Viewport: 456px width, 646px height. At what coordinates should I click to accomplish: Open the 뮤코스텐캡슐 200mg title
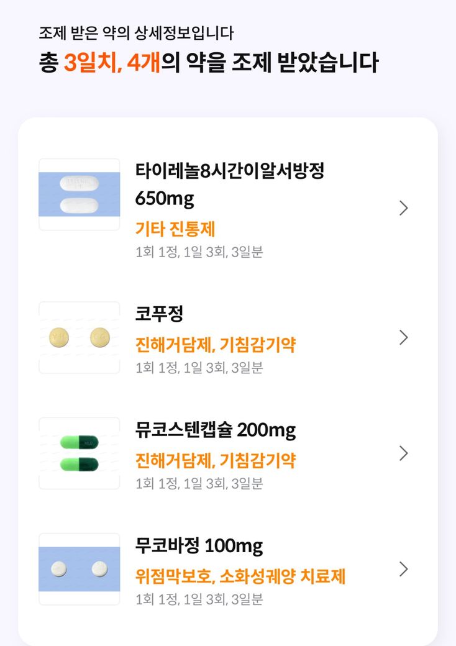[216, 430]
